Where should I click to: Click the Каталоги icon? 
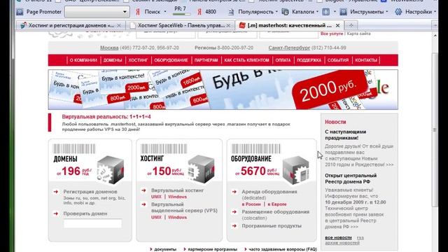click(285, 12)
